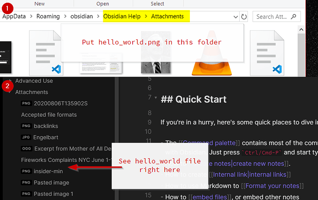Select the VLC cone media file
318x200 pixels.
tap(212, 53)
